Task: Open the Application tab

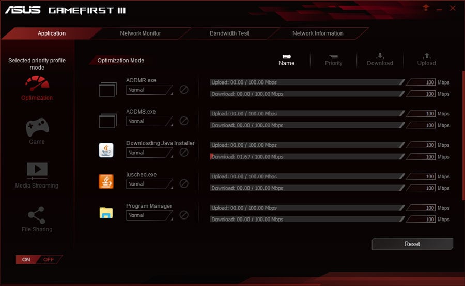Action: pyautogui.click(x=52, y=33)
